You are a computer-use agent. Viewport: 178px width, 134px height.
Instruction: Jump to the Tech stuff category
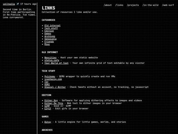coord(51,28)
